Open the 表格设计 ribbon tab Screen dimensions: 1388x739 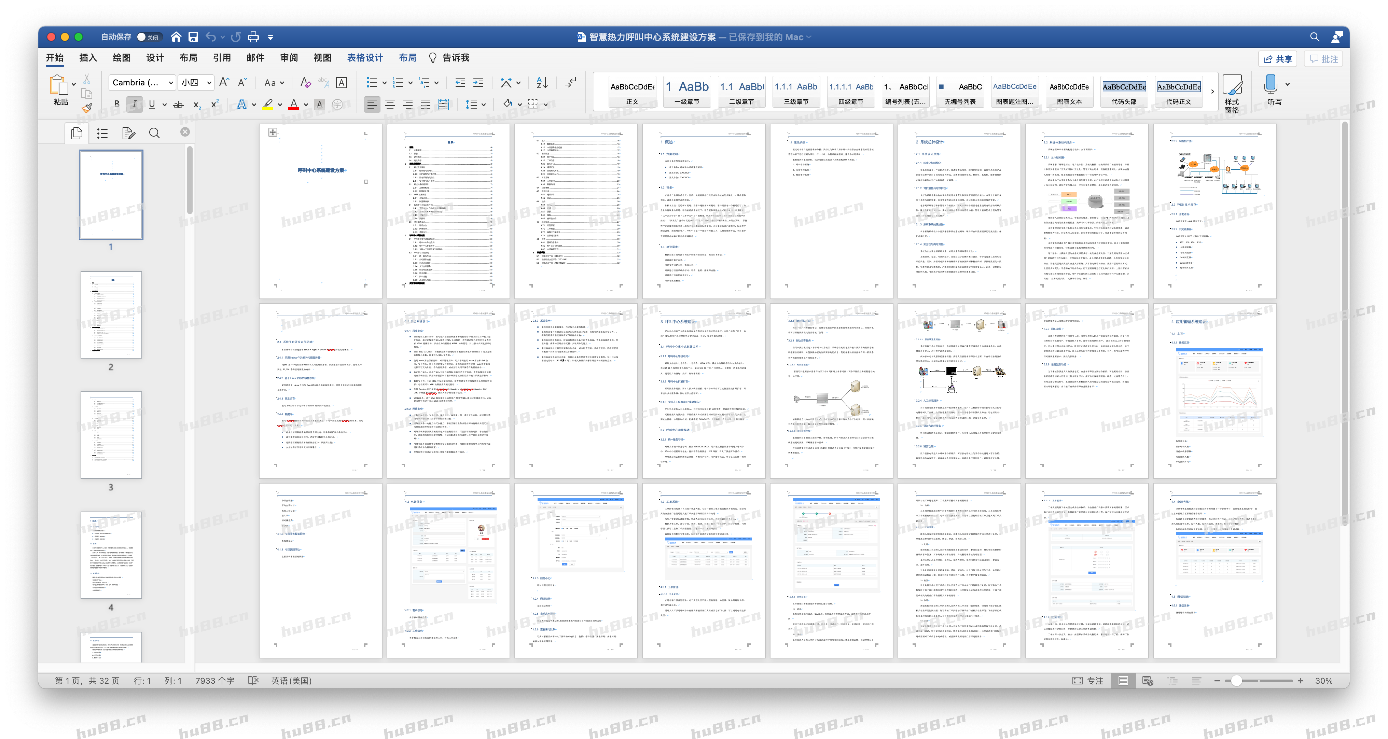365,58
